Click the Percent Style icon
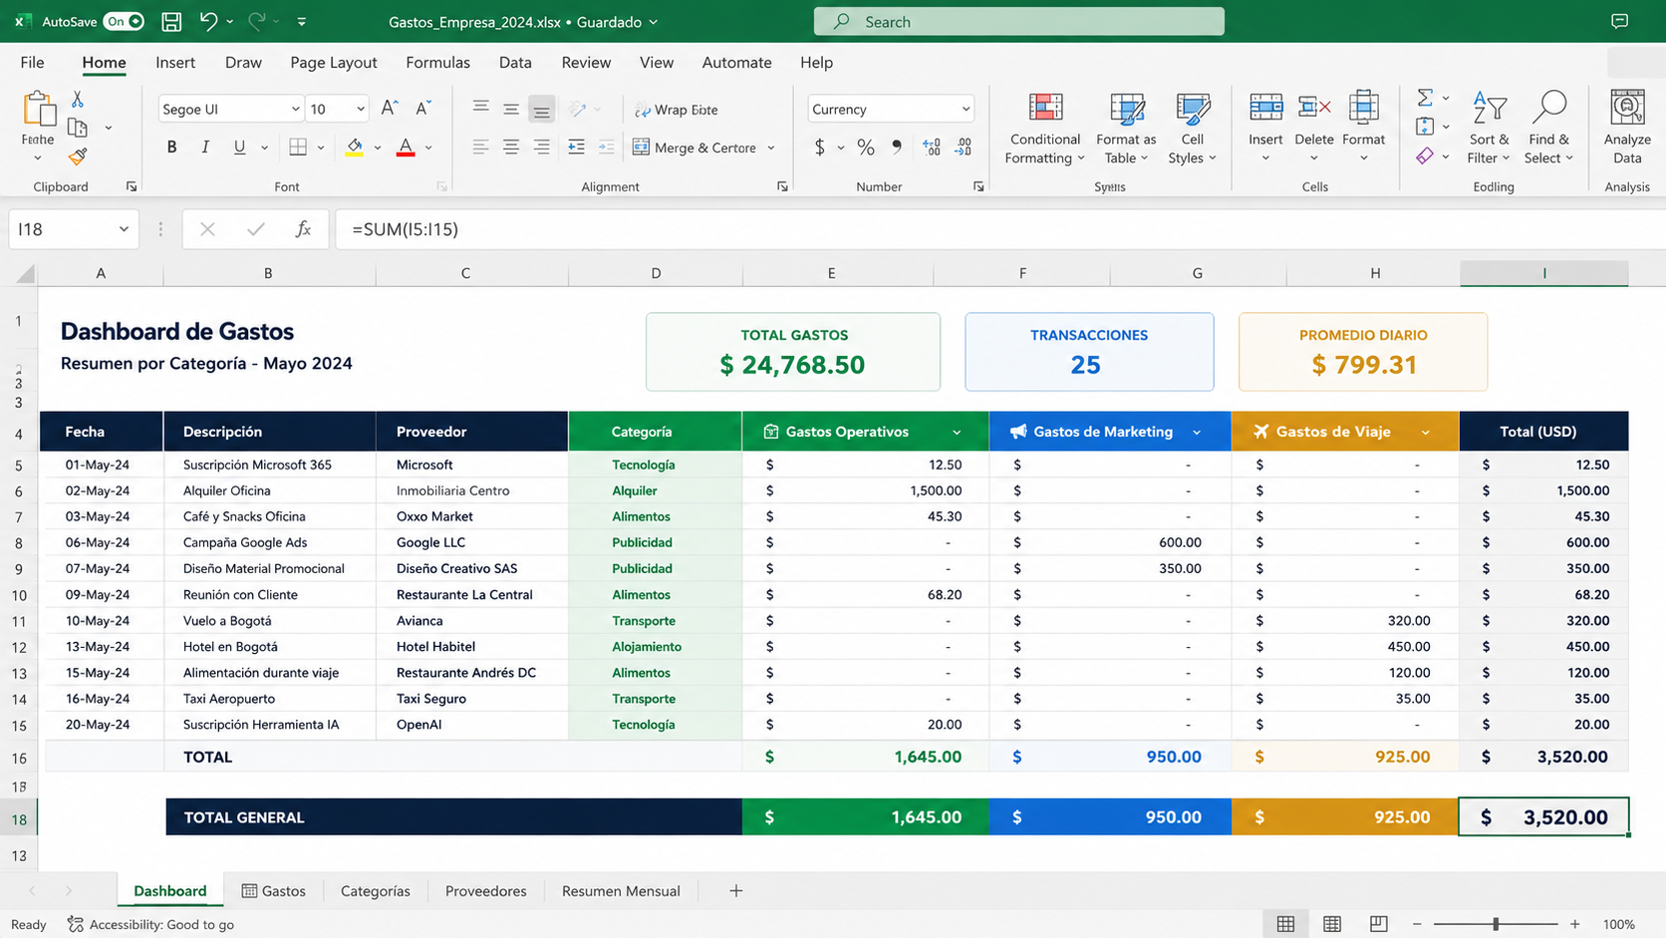1666x938 pixels. (866, 148)
